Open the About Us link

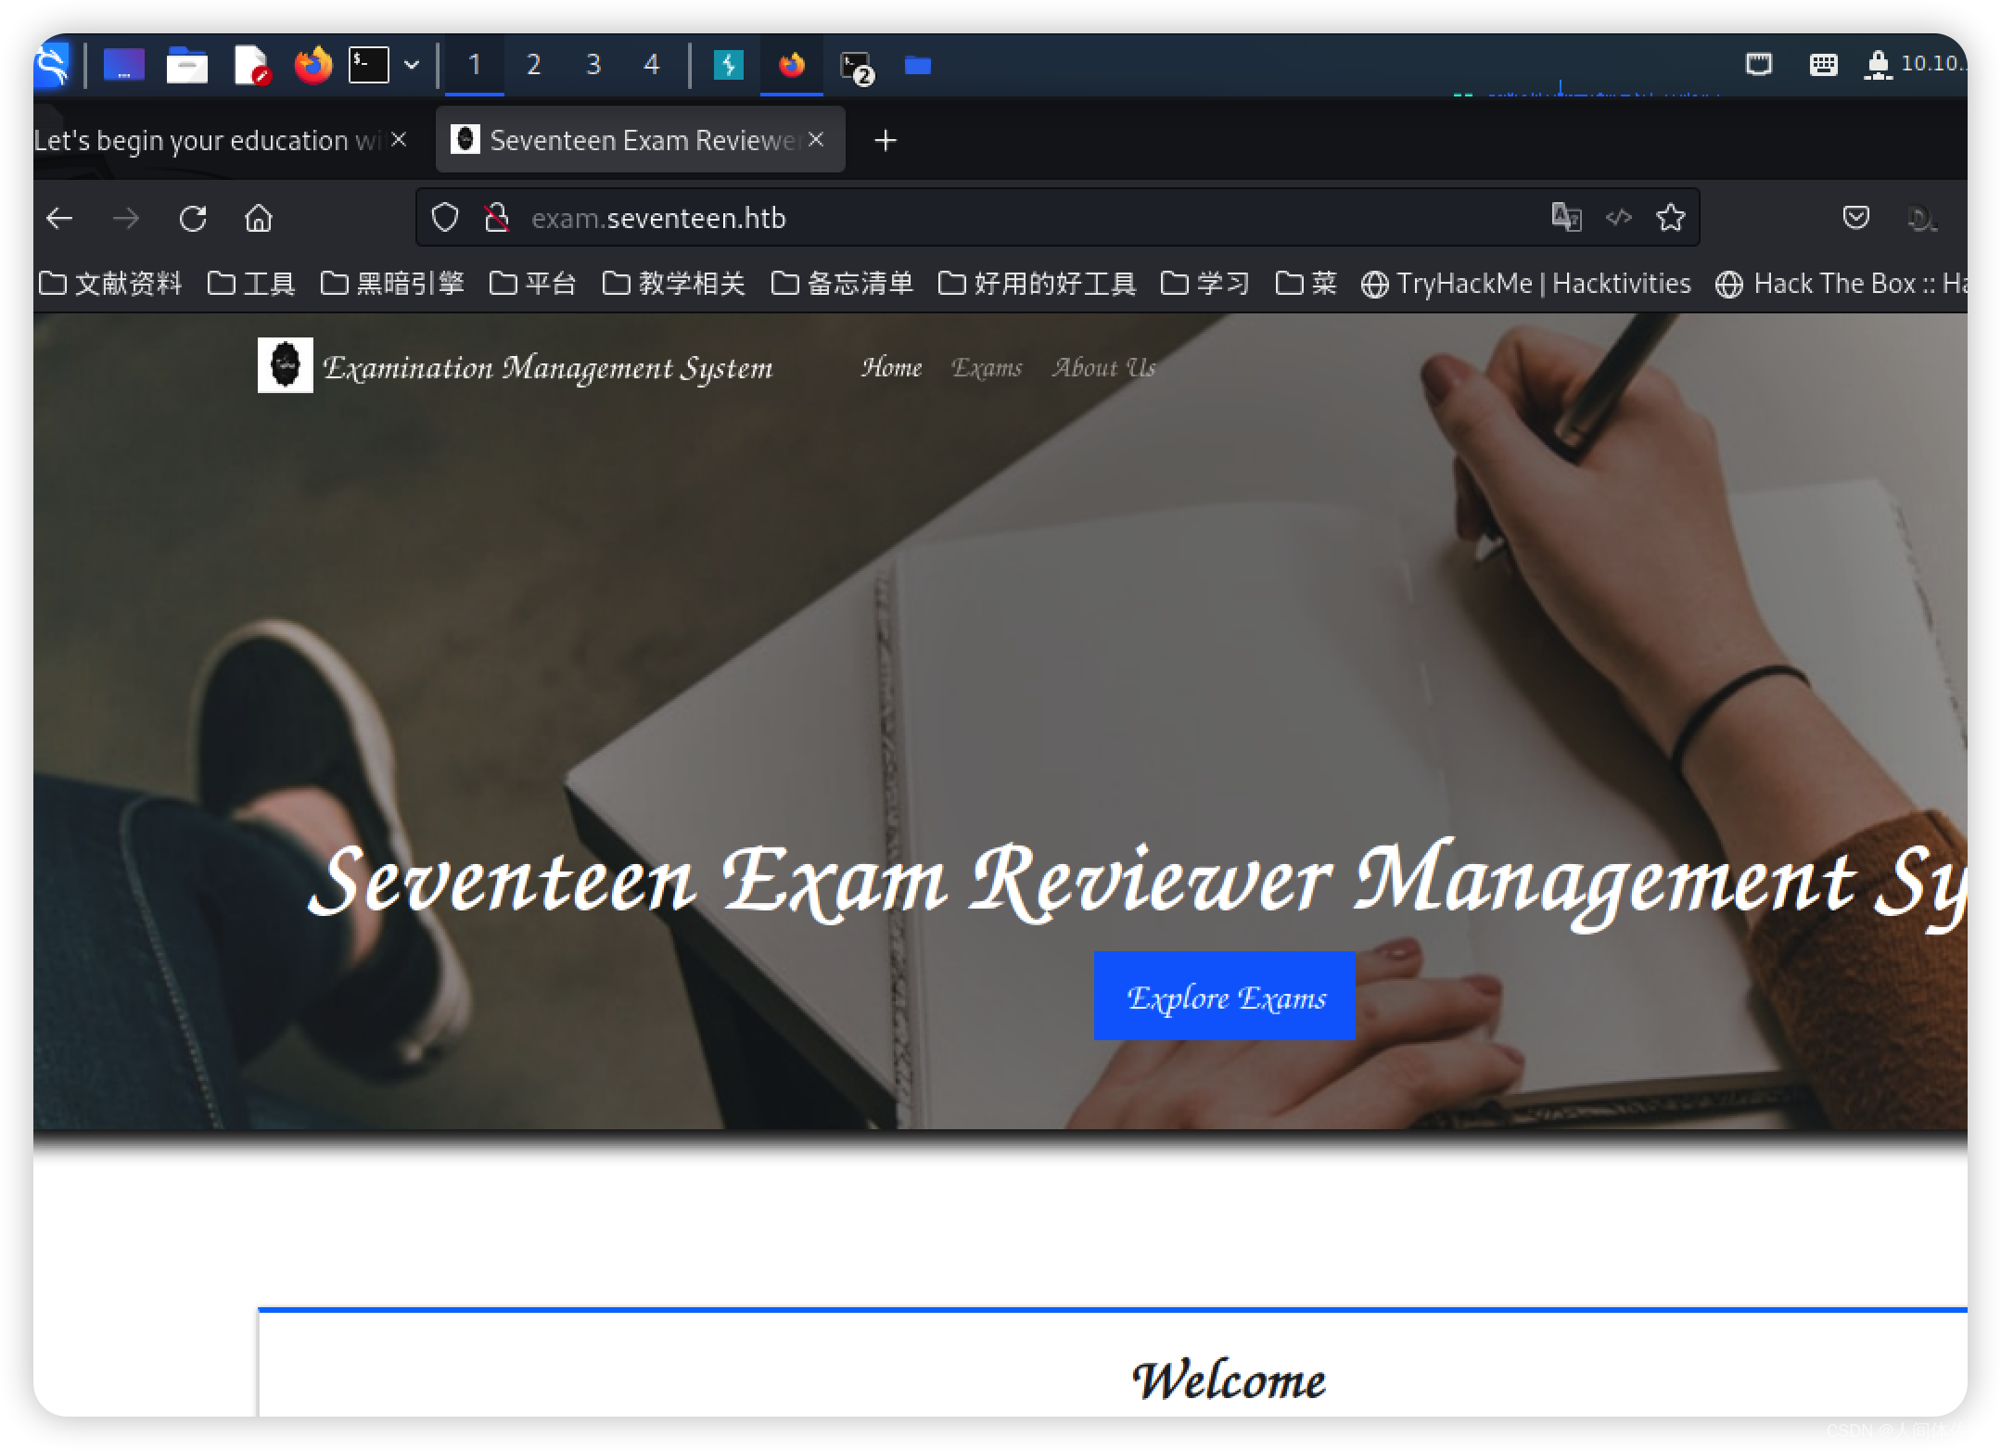tap(1103, 368)
